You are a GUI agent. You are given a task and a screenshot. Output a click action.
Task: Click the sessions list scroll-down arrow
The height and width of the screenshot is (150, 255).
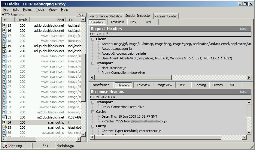tap(83, 134)
